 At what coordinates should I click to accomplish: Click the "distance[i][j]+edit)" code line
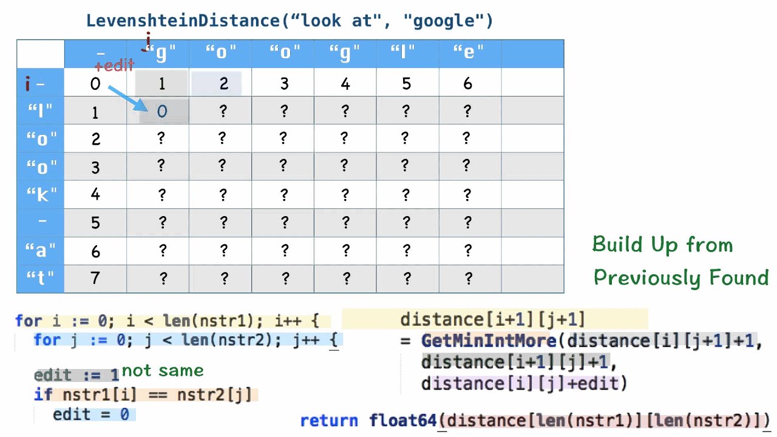[524, 384]
